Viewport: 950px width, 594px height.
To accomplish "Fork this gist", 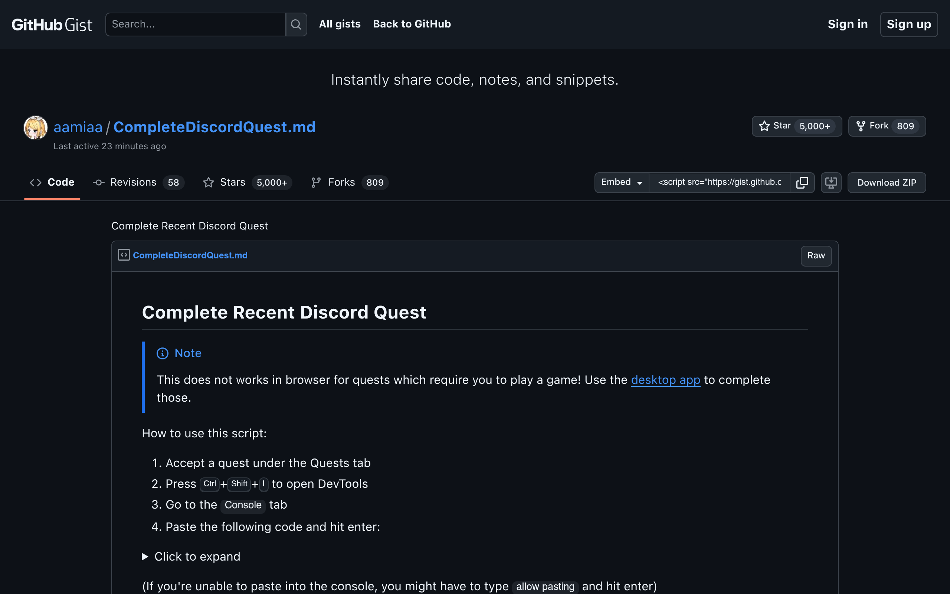I will [x=887, y=126].
